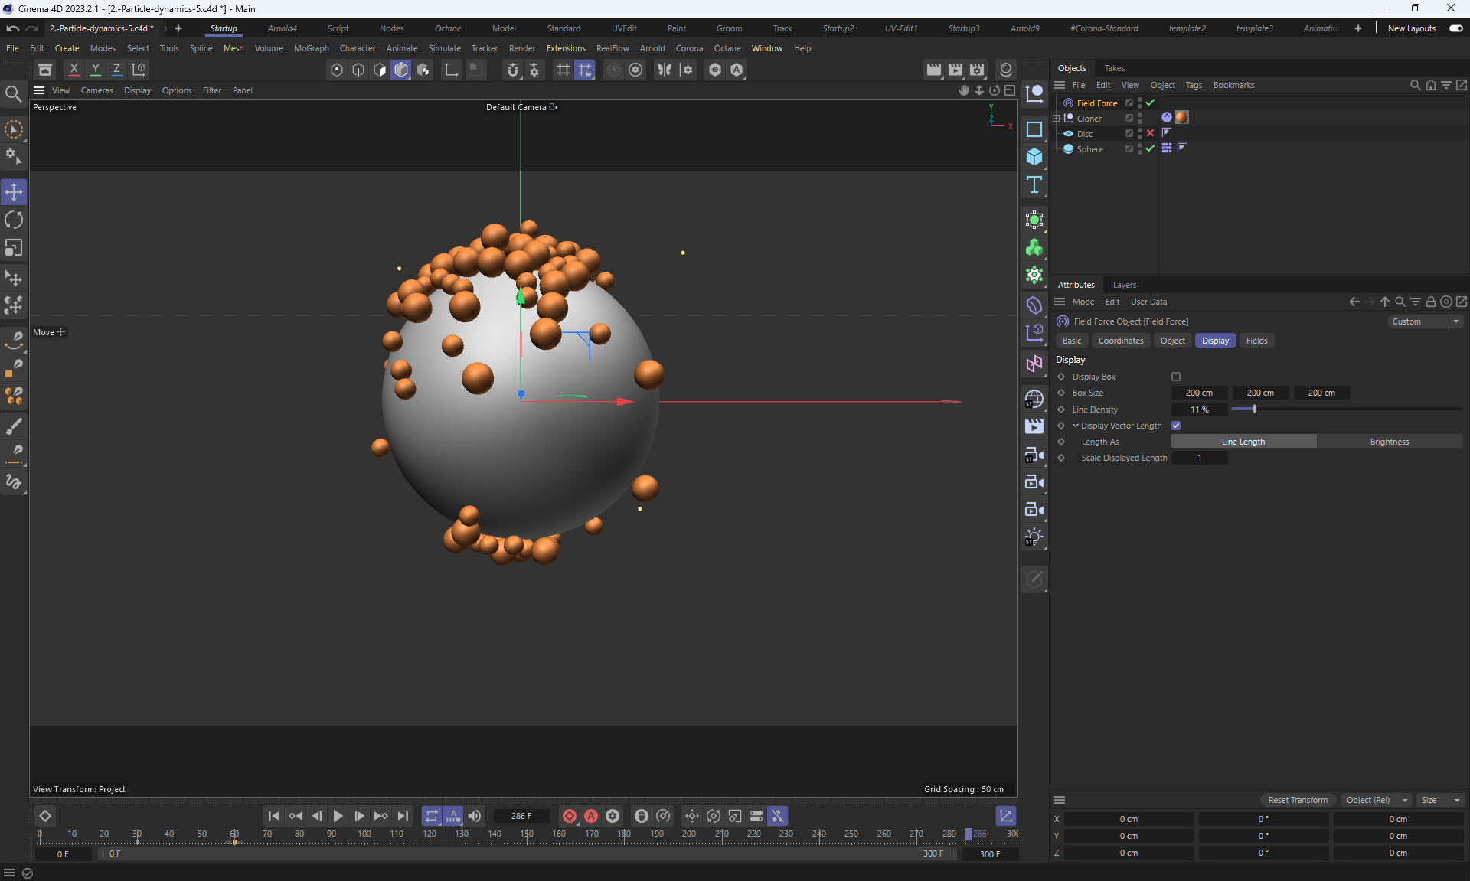Open the Custom dropdown in Attributes
Viewport: 1470px width, 881px height.
click(x=1425, y=321)
